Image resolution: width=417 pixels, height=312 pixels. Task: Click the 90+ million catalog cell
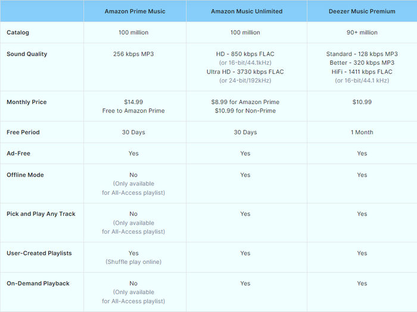coord(362,32)
